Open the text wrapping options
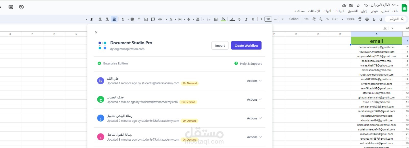 coord(180,19)
